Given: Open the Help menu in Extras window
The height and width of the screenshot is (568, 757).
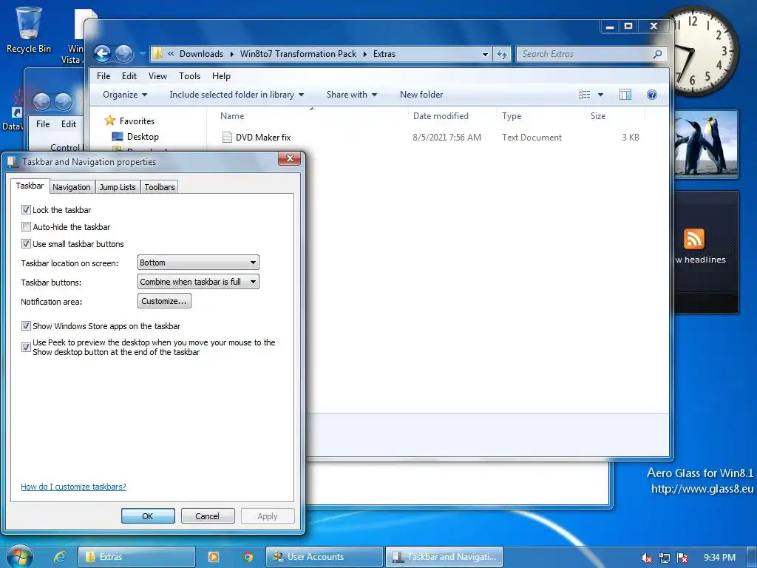Looking at the screenshot, I should (x=221, y=76).
